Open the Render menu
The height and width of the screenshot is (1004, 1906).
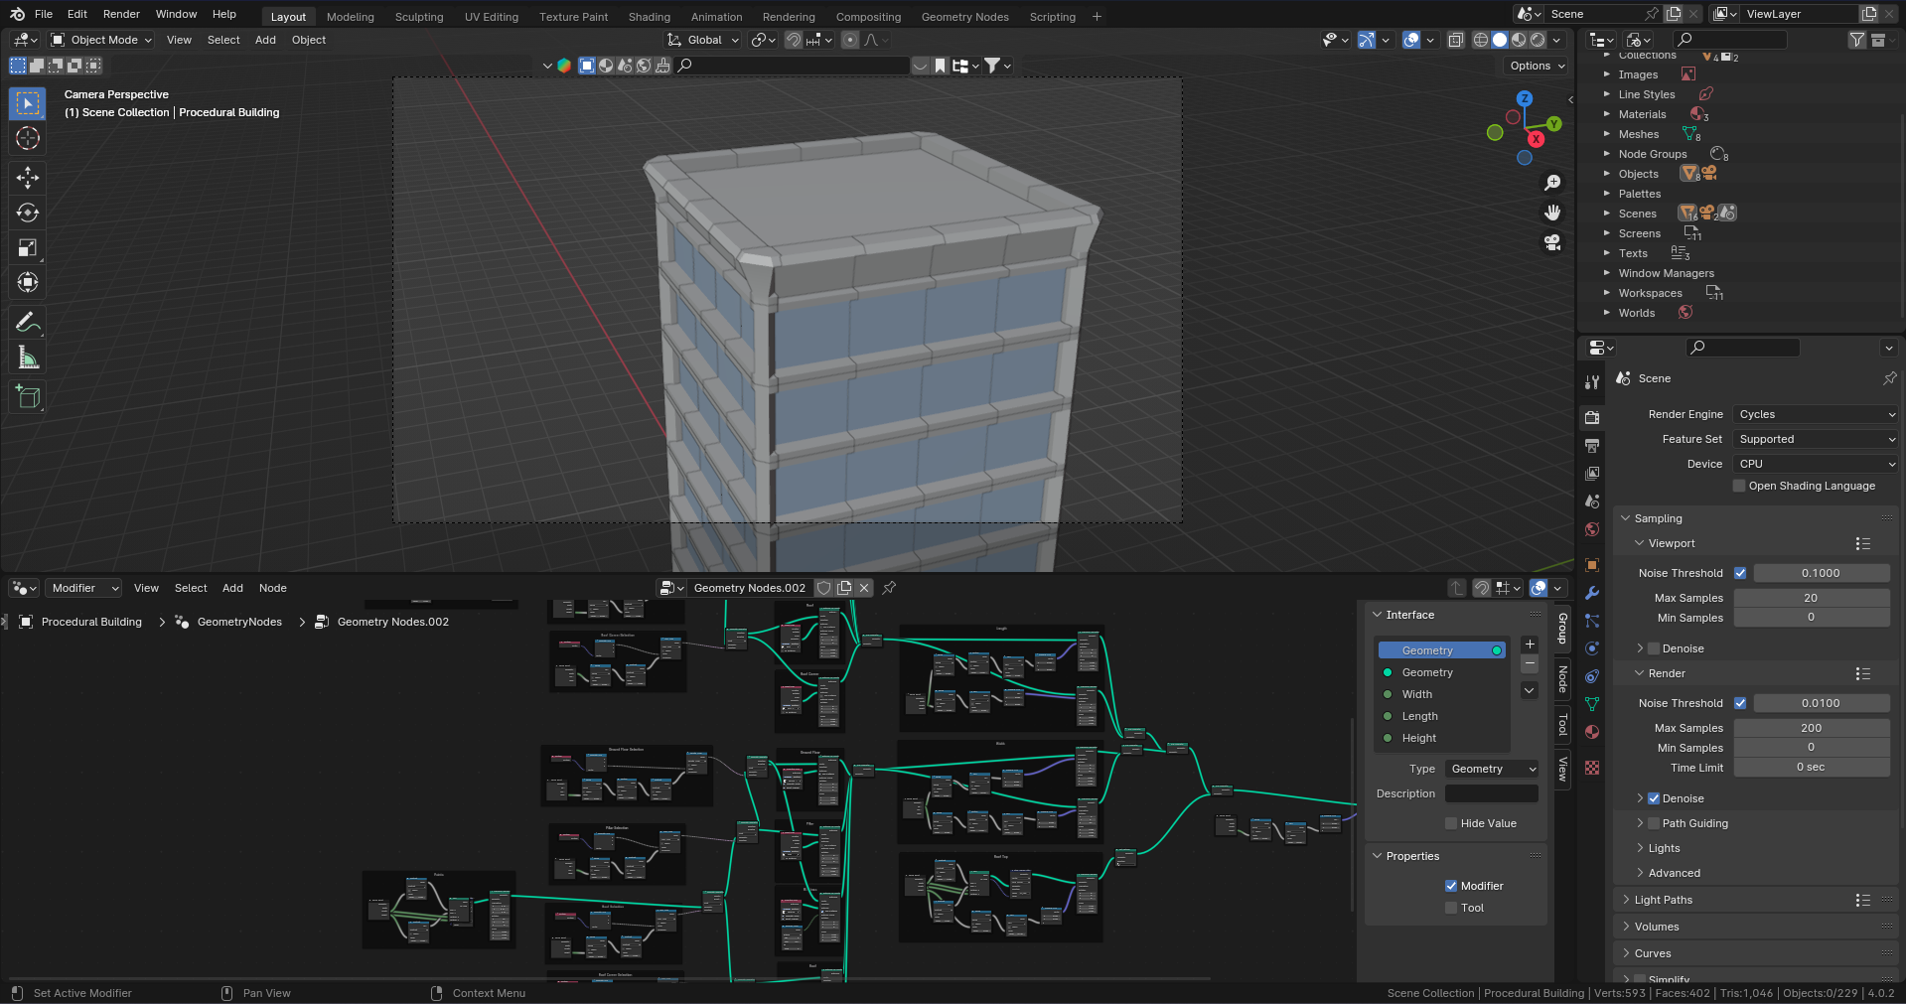point(121,14)
